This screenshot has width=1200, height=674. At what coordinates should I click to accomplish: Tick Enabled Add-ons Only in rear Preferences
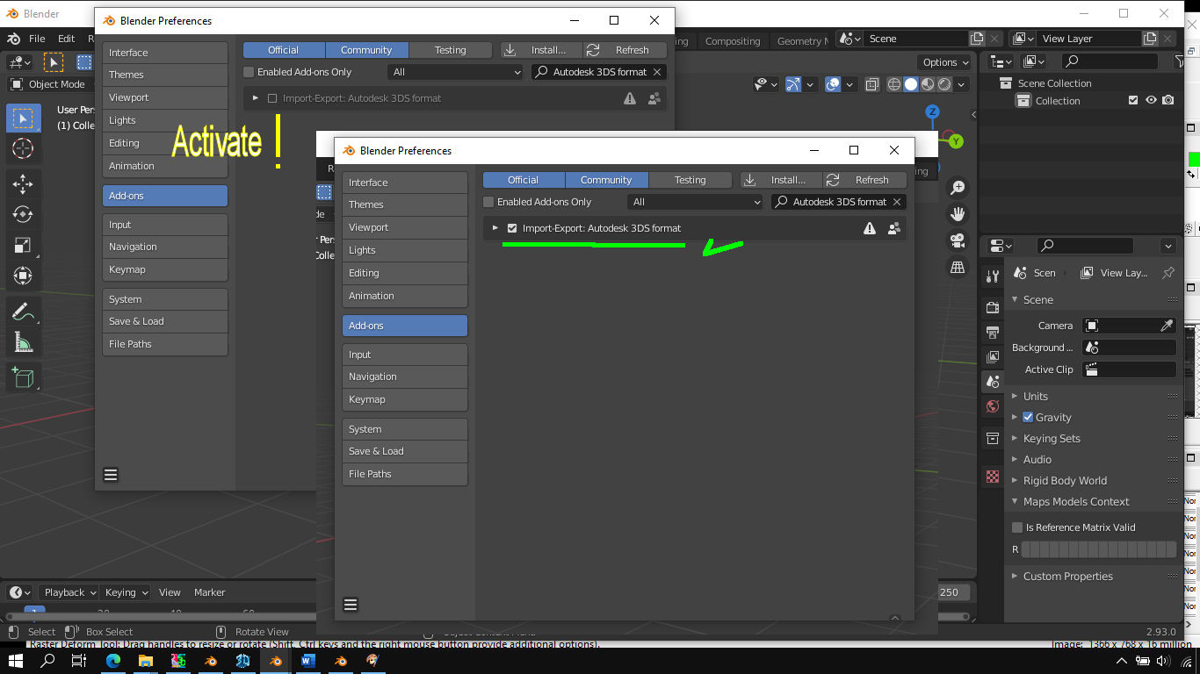(x=249, y=72)
